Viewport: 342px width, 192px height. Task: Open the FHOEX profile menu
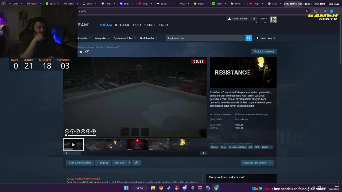[x=137, y=25]
